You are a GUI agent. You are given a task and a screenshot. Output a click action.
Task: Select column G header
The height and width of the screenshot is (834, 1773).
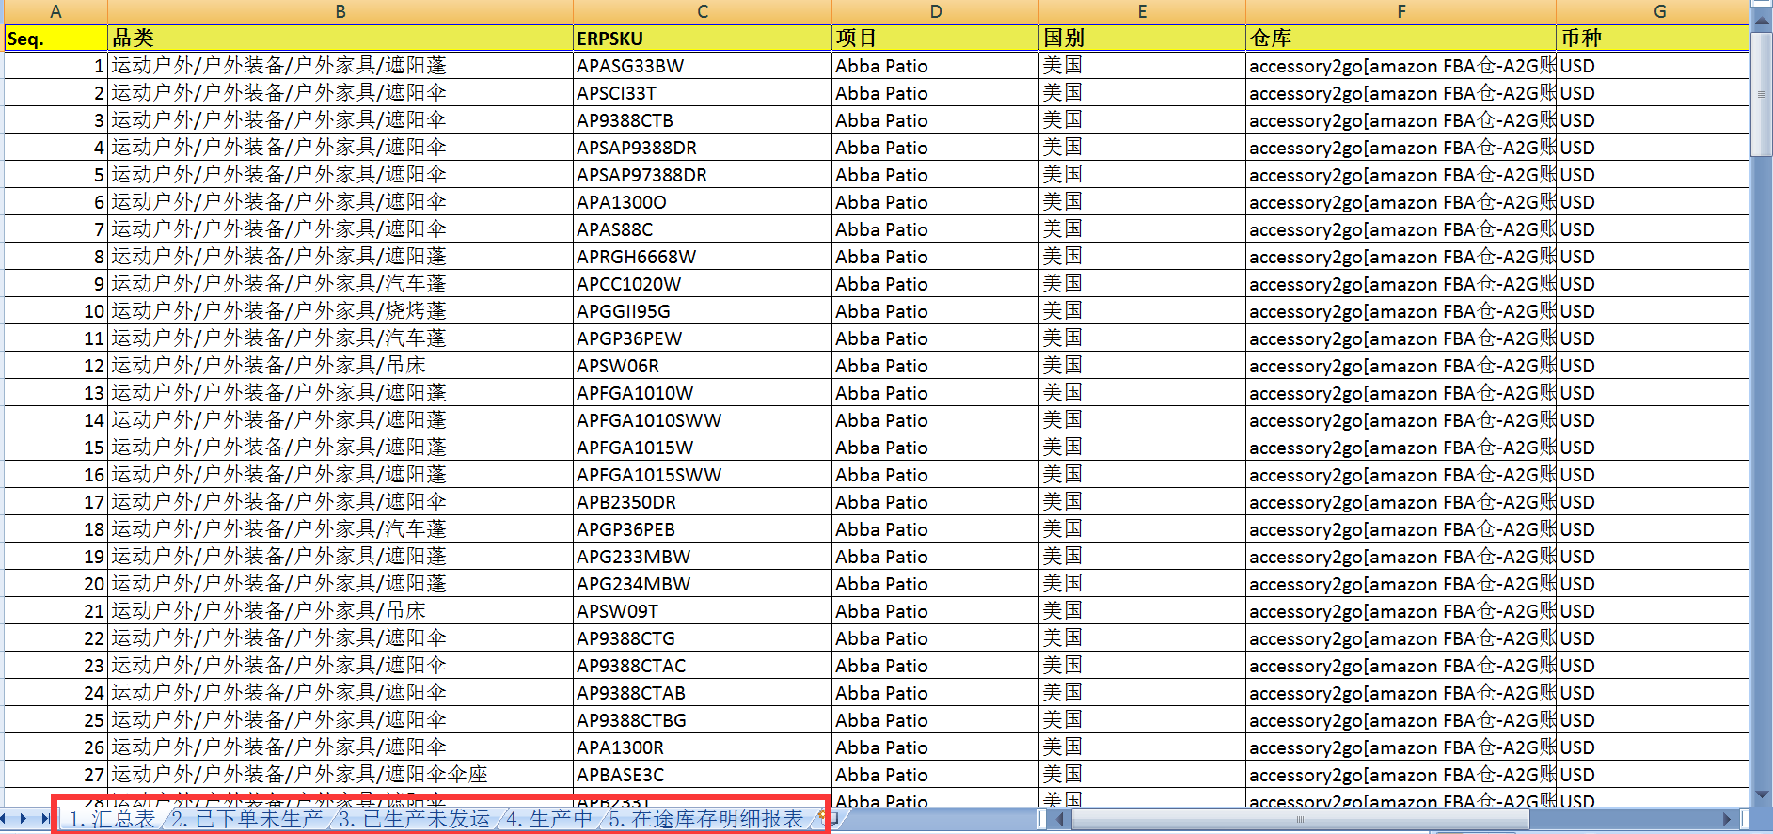point(1653,11)
